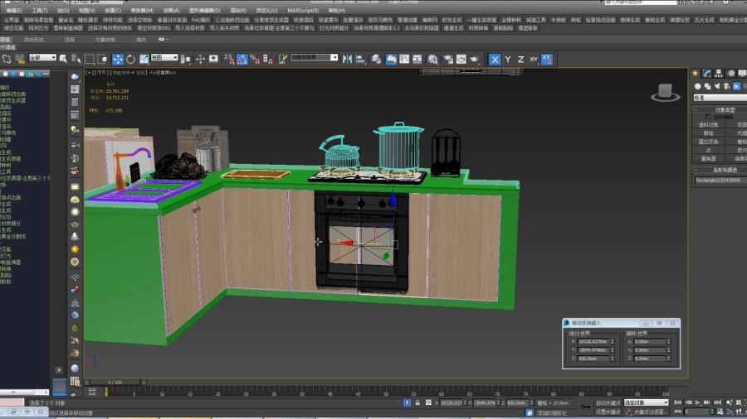Screen dimensions: 747x419
Task: Open Rendered Frame Window icon
Action: pos(461,60)
